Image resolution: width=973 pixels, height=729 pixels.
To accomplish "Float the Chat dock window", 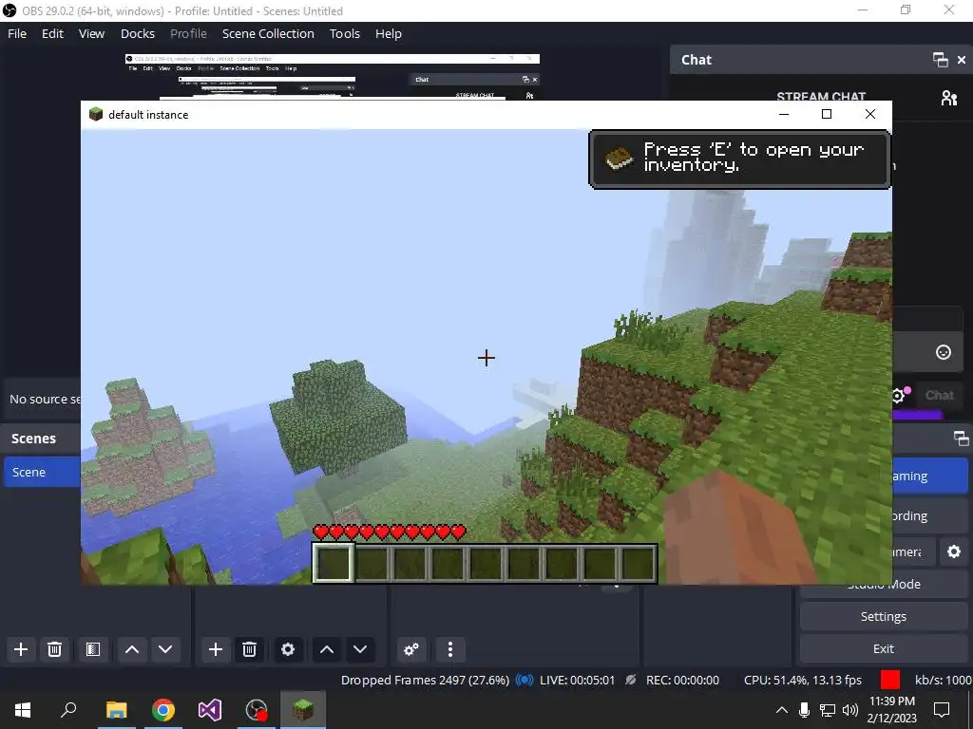I will (940, 60).
